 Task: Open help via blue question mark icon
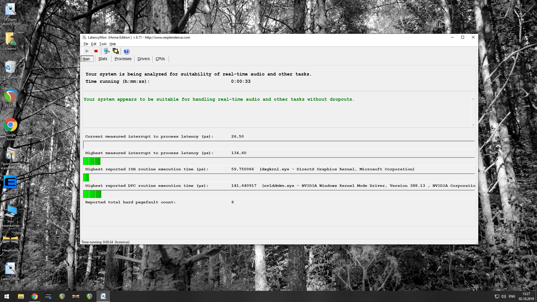[126, 51]
